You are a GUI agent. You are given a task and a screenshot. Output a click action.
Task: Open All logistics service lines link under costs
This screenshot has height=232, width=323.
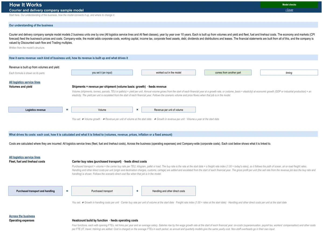coord(25,157)
